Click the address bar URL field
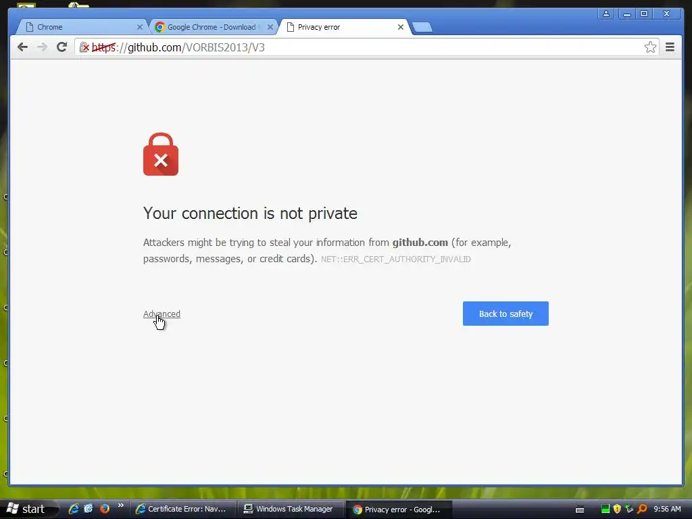 [x=366, y=47]
